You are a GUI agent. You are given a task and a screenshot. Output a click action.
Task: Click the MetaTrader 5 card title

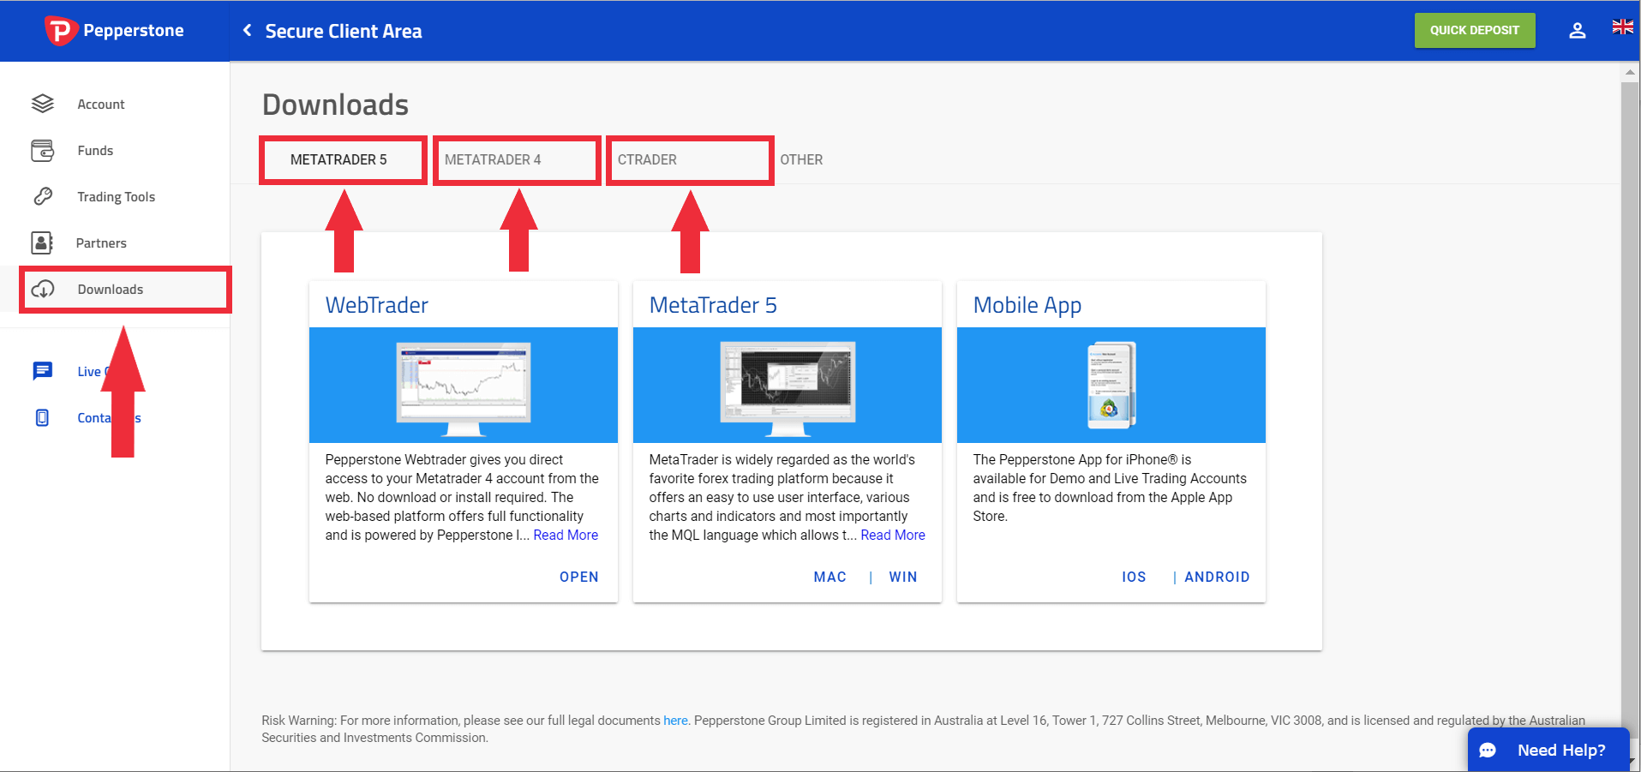pos(713,305)
